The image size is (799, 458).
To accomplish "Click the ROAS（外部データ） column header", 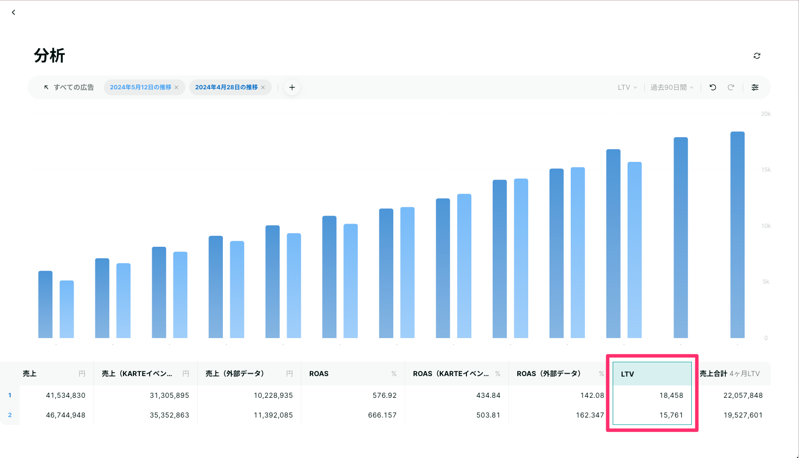I will [x=560, y=374].
